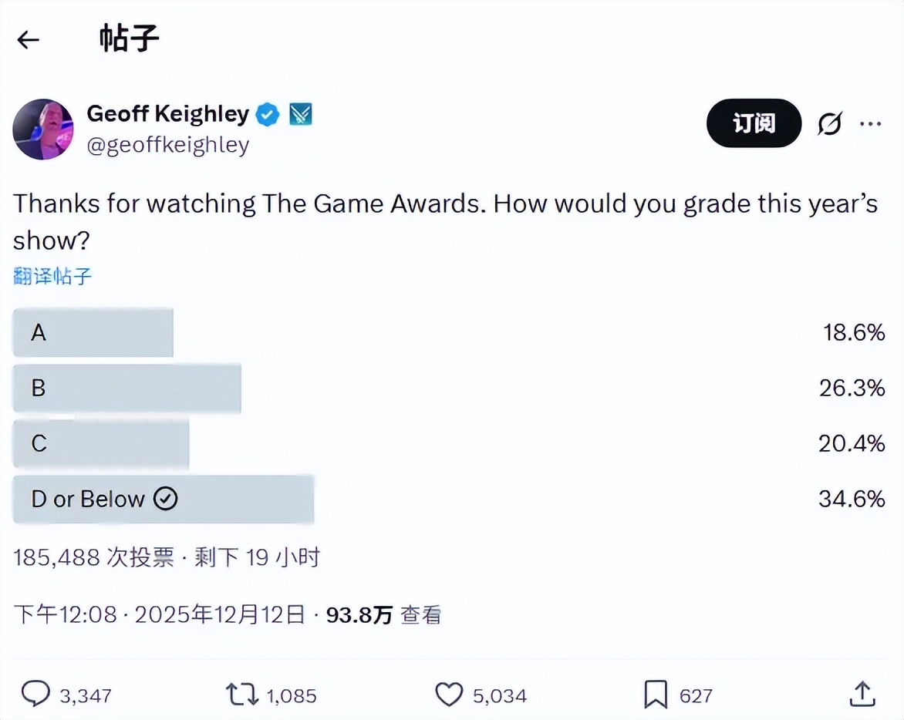Click the @geoffkeighley handle

[167, 146]
